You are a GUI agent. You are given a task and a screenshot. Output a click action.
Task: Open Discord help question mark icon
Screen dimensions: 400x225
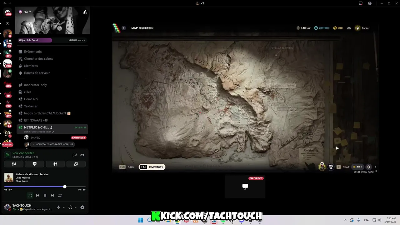(x=370, y=3)
